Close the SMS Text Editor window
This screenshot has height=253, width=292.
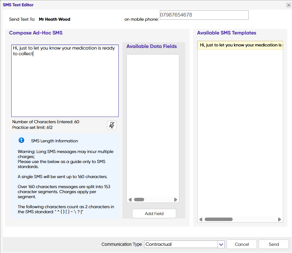point(289,5)
